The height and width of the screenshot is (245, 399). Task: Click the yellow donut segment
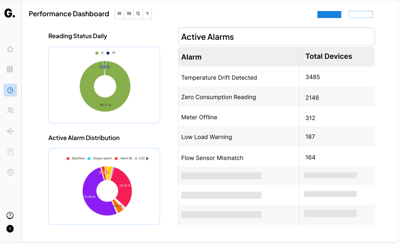point(109,173)
